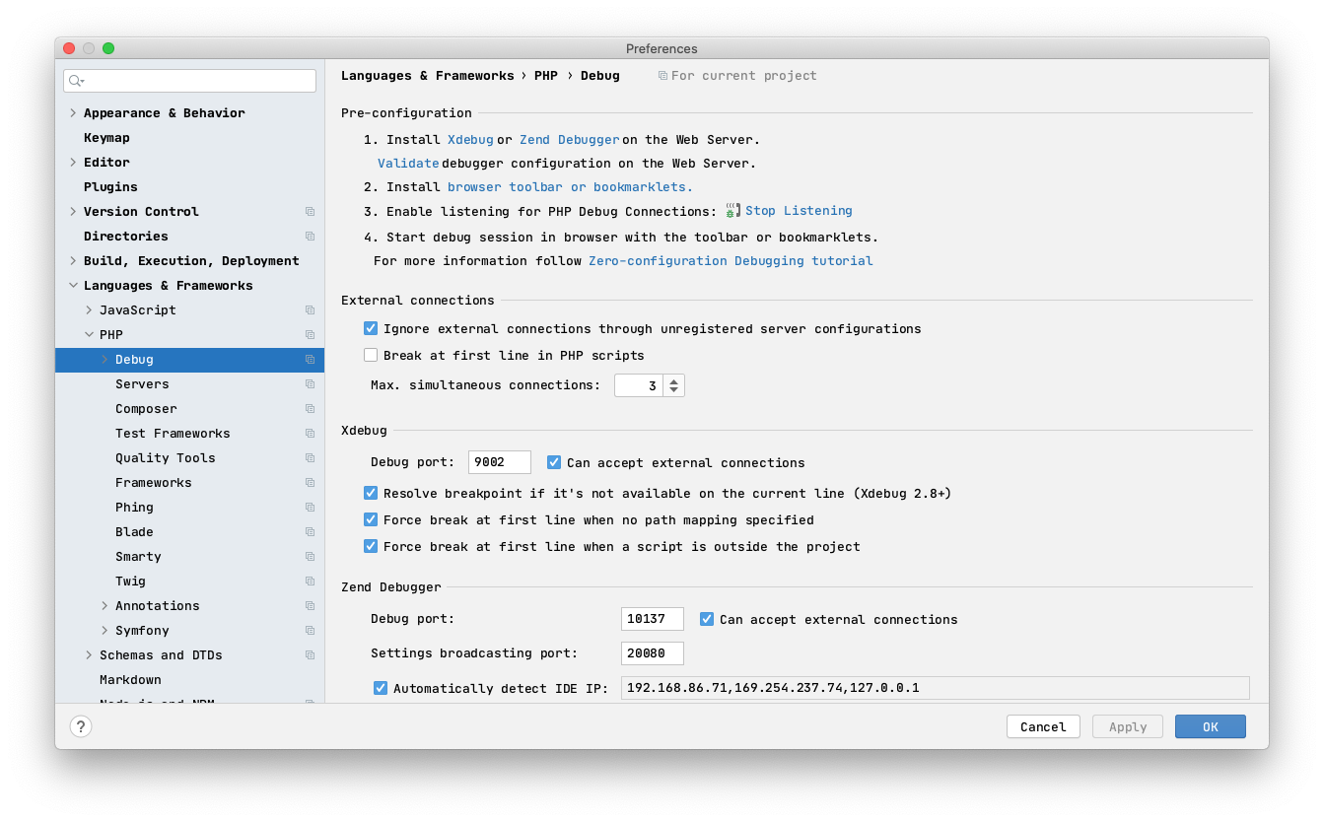This screenshot has width=1324, height=822.
Task: Click PHP in the breadcrumb path
Action: pos(546,76)
